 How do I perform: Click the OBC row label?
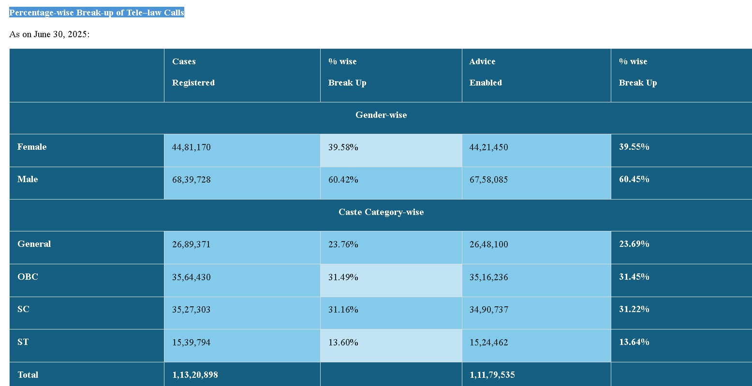pyautogui.click(x=28, y=277)
